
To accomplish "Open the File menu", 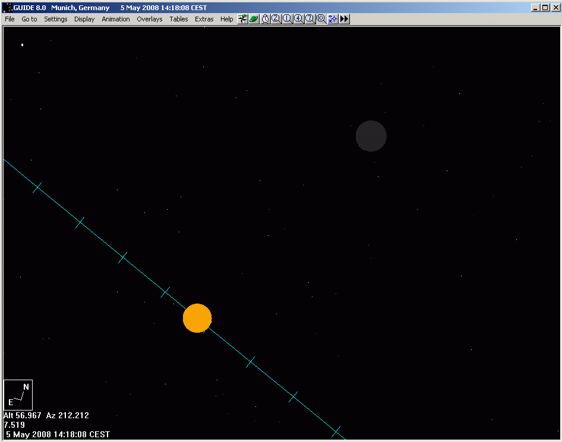I will pos(10,19).
